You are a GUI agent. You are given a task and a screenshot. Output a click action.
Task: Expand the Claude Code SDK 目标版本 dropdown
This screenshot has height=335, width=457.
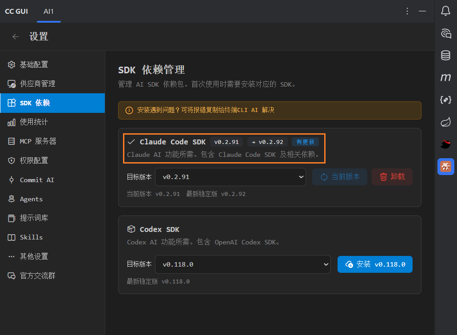(230, 177)
